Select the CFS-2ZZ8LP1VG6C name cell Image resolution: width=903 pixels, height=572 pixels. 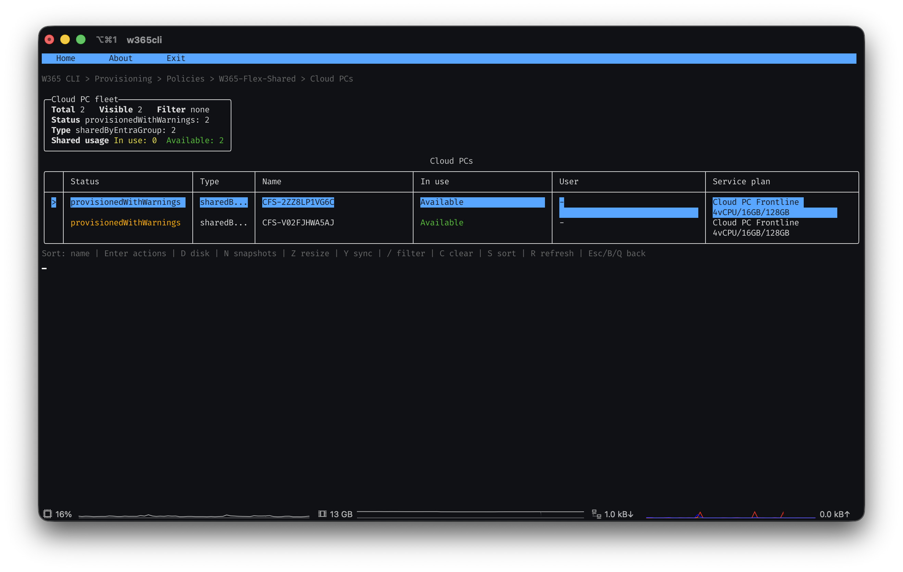click(298, 202)
